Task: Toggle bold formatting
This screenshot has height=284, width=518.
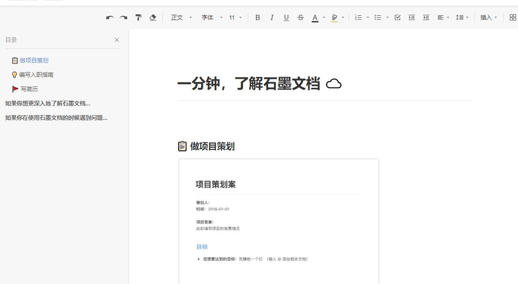Action: tap(258, 18)
